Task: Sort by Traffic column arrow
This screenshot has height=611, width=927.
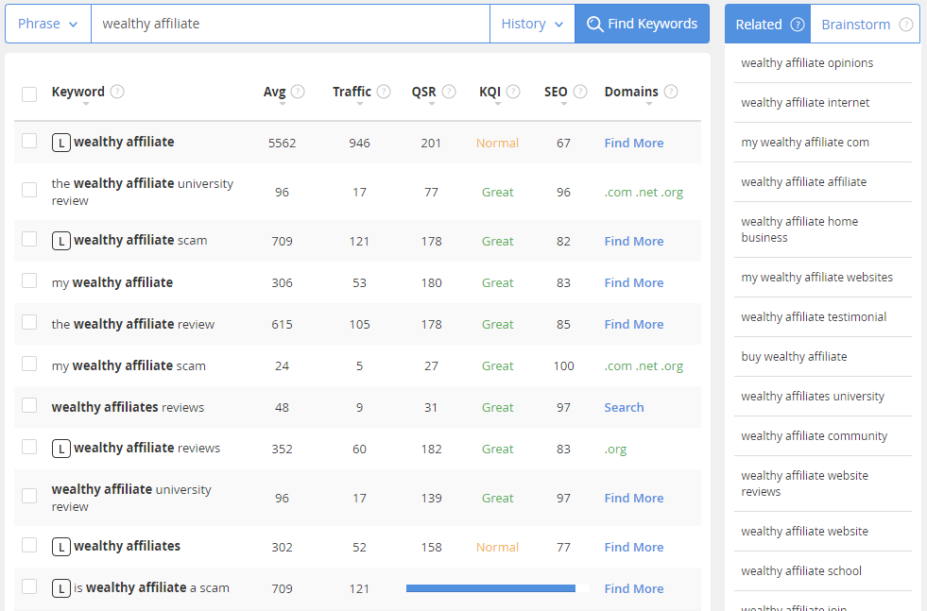Action: coord(359,104)
